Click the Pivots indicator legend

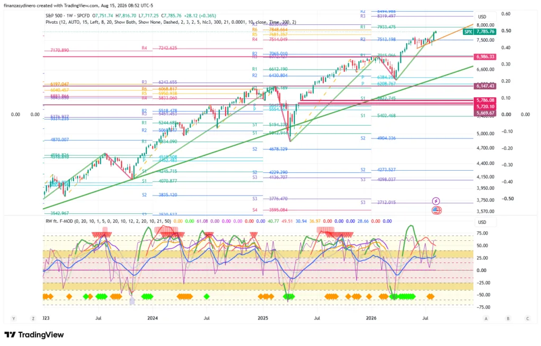[x=171, y=22]
